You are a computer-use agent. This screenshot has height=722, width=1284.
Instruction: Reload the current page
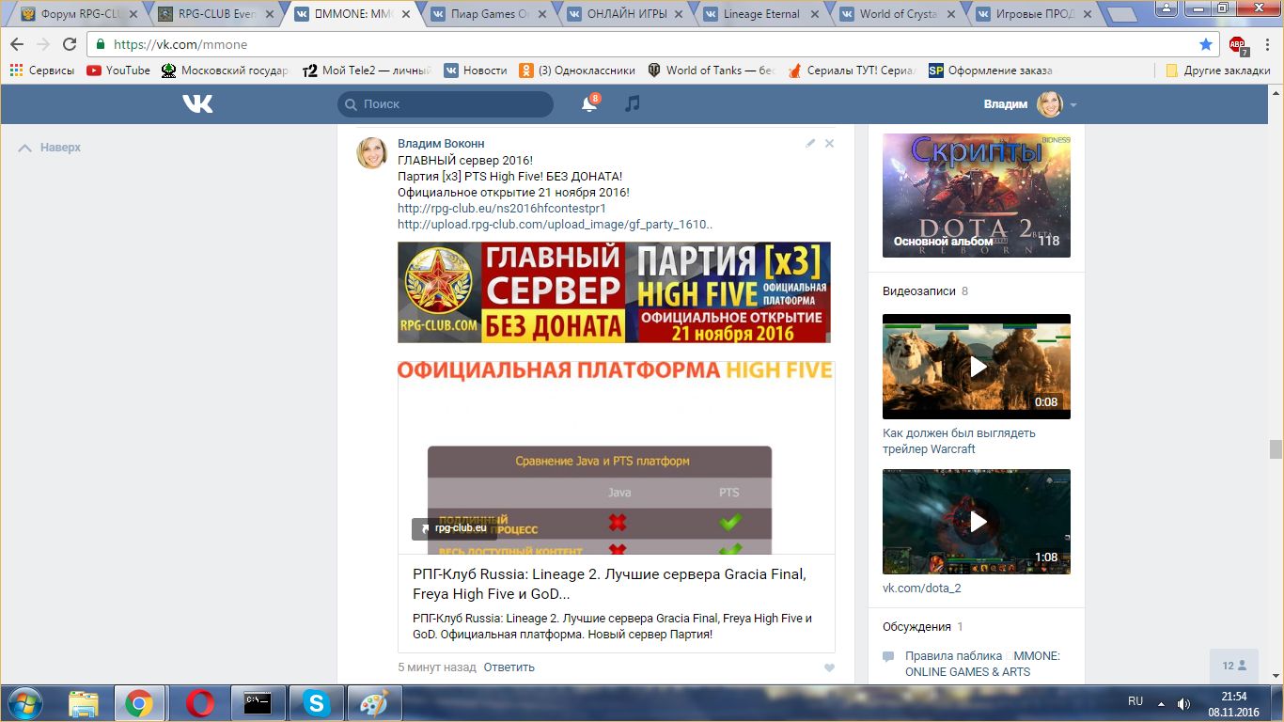click(x=70, y=44)
